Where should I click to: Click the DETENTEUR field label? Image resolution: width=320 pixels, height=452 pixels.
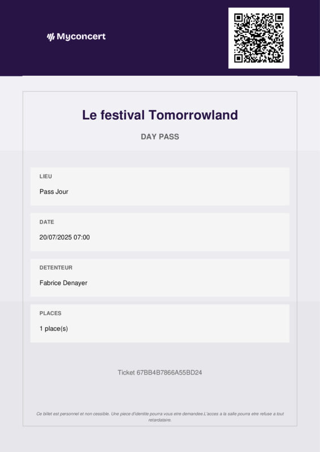pos(56,267)
